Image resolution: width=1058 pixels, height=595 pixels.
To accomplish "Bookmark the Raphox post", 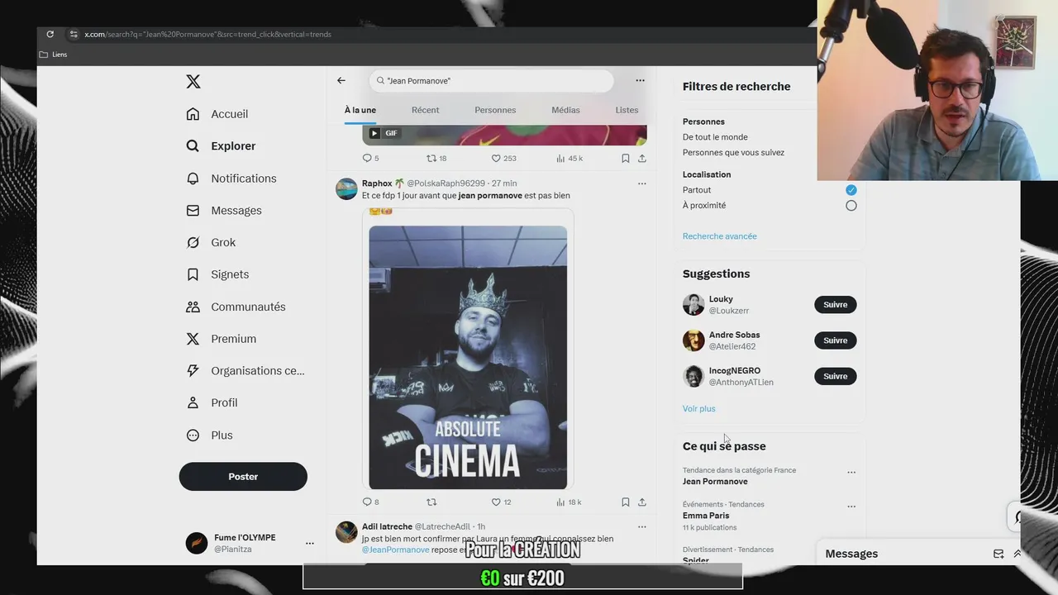I will tap(626, 502).
